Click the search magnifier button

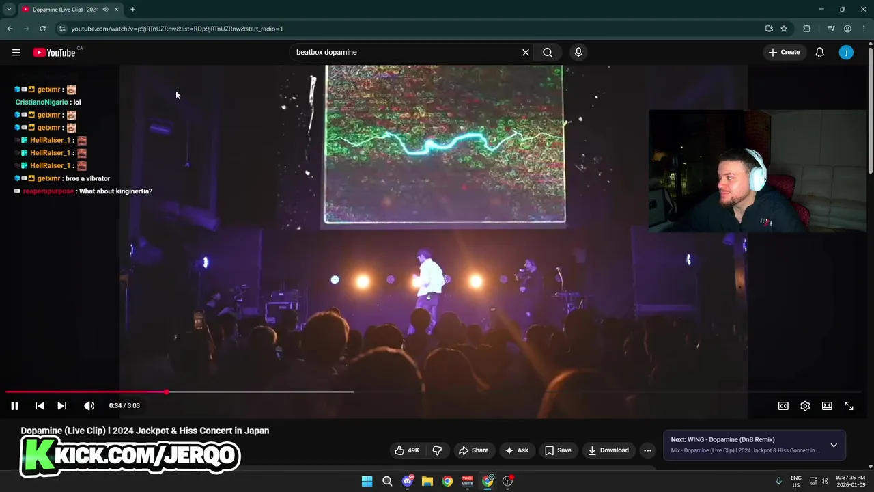(x=548, y=53)
